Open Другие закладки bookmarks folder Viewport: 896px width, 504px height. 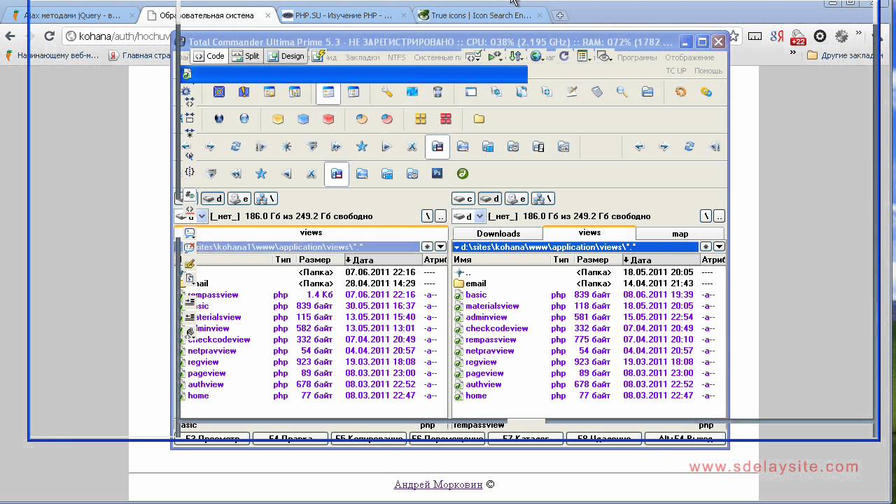[x=846, y=55]
